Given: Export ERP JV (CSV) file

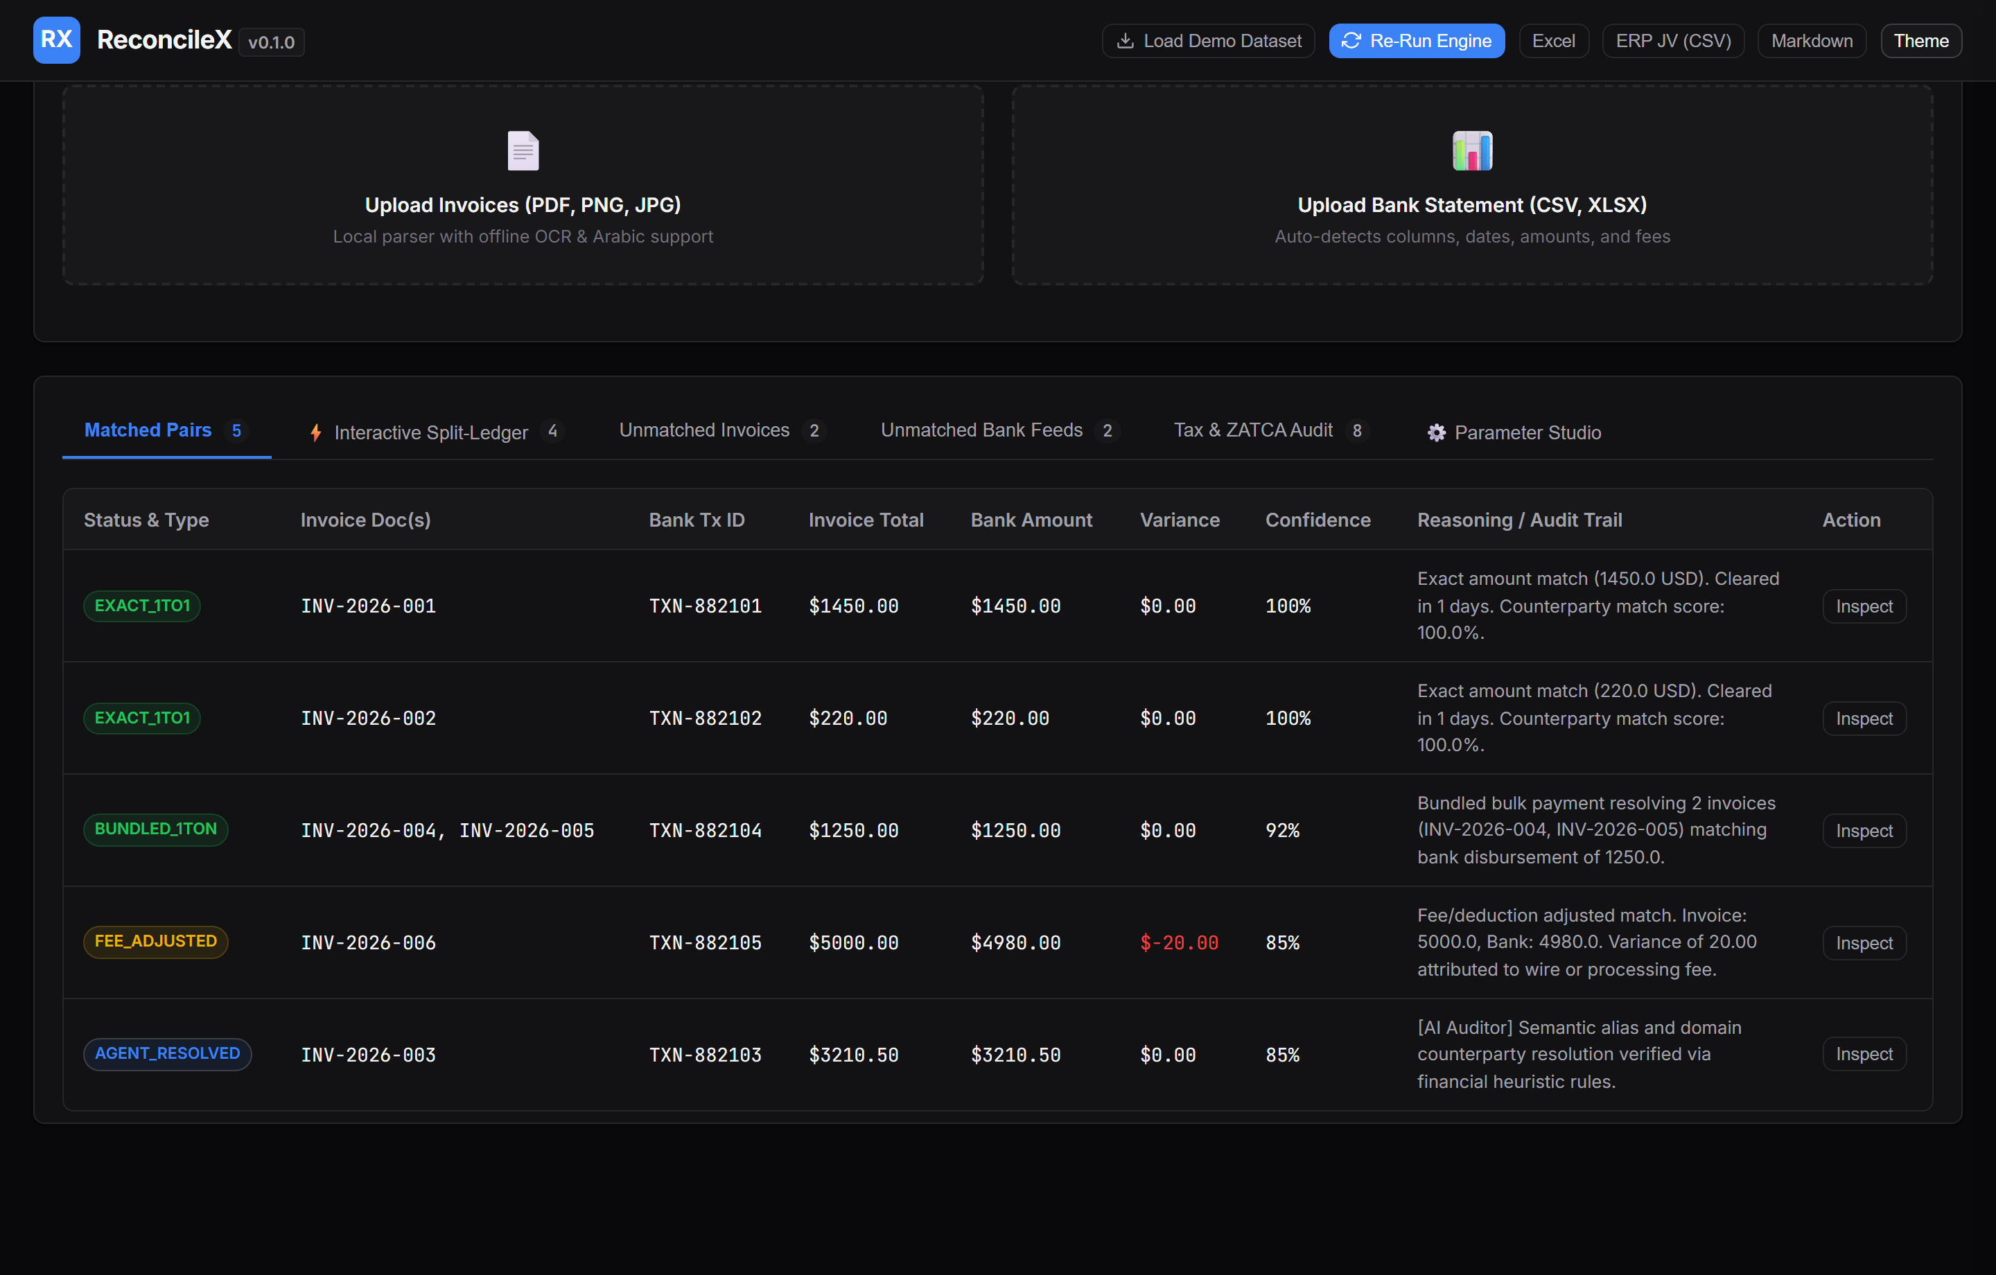Looking at the screenshot, I should (1673, 41).
